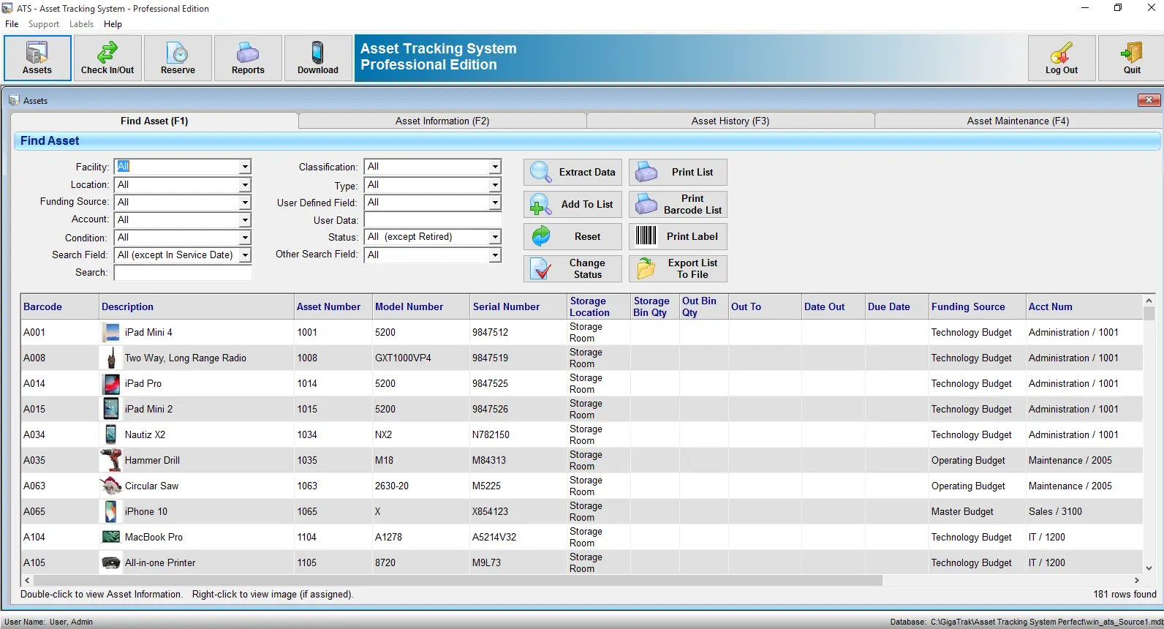Switch to Asset Maintenance (F4) tab
This screenshot has width=1164, height=629.
click(1018, 121)
